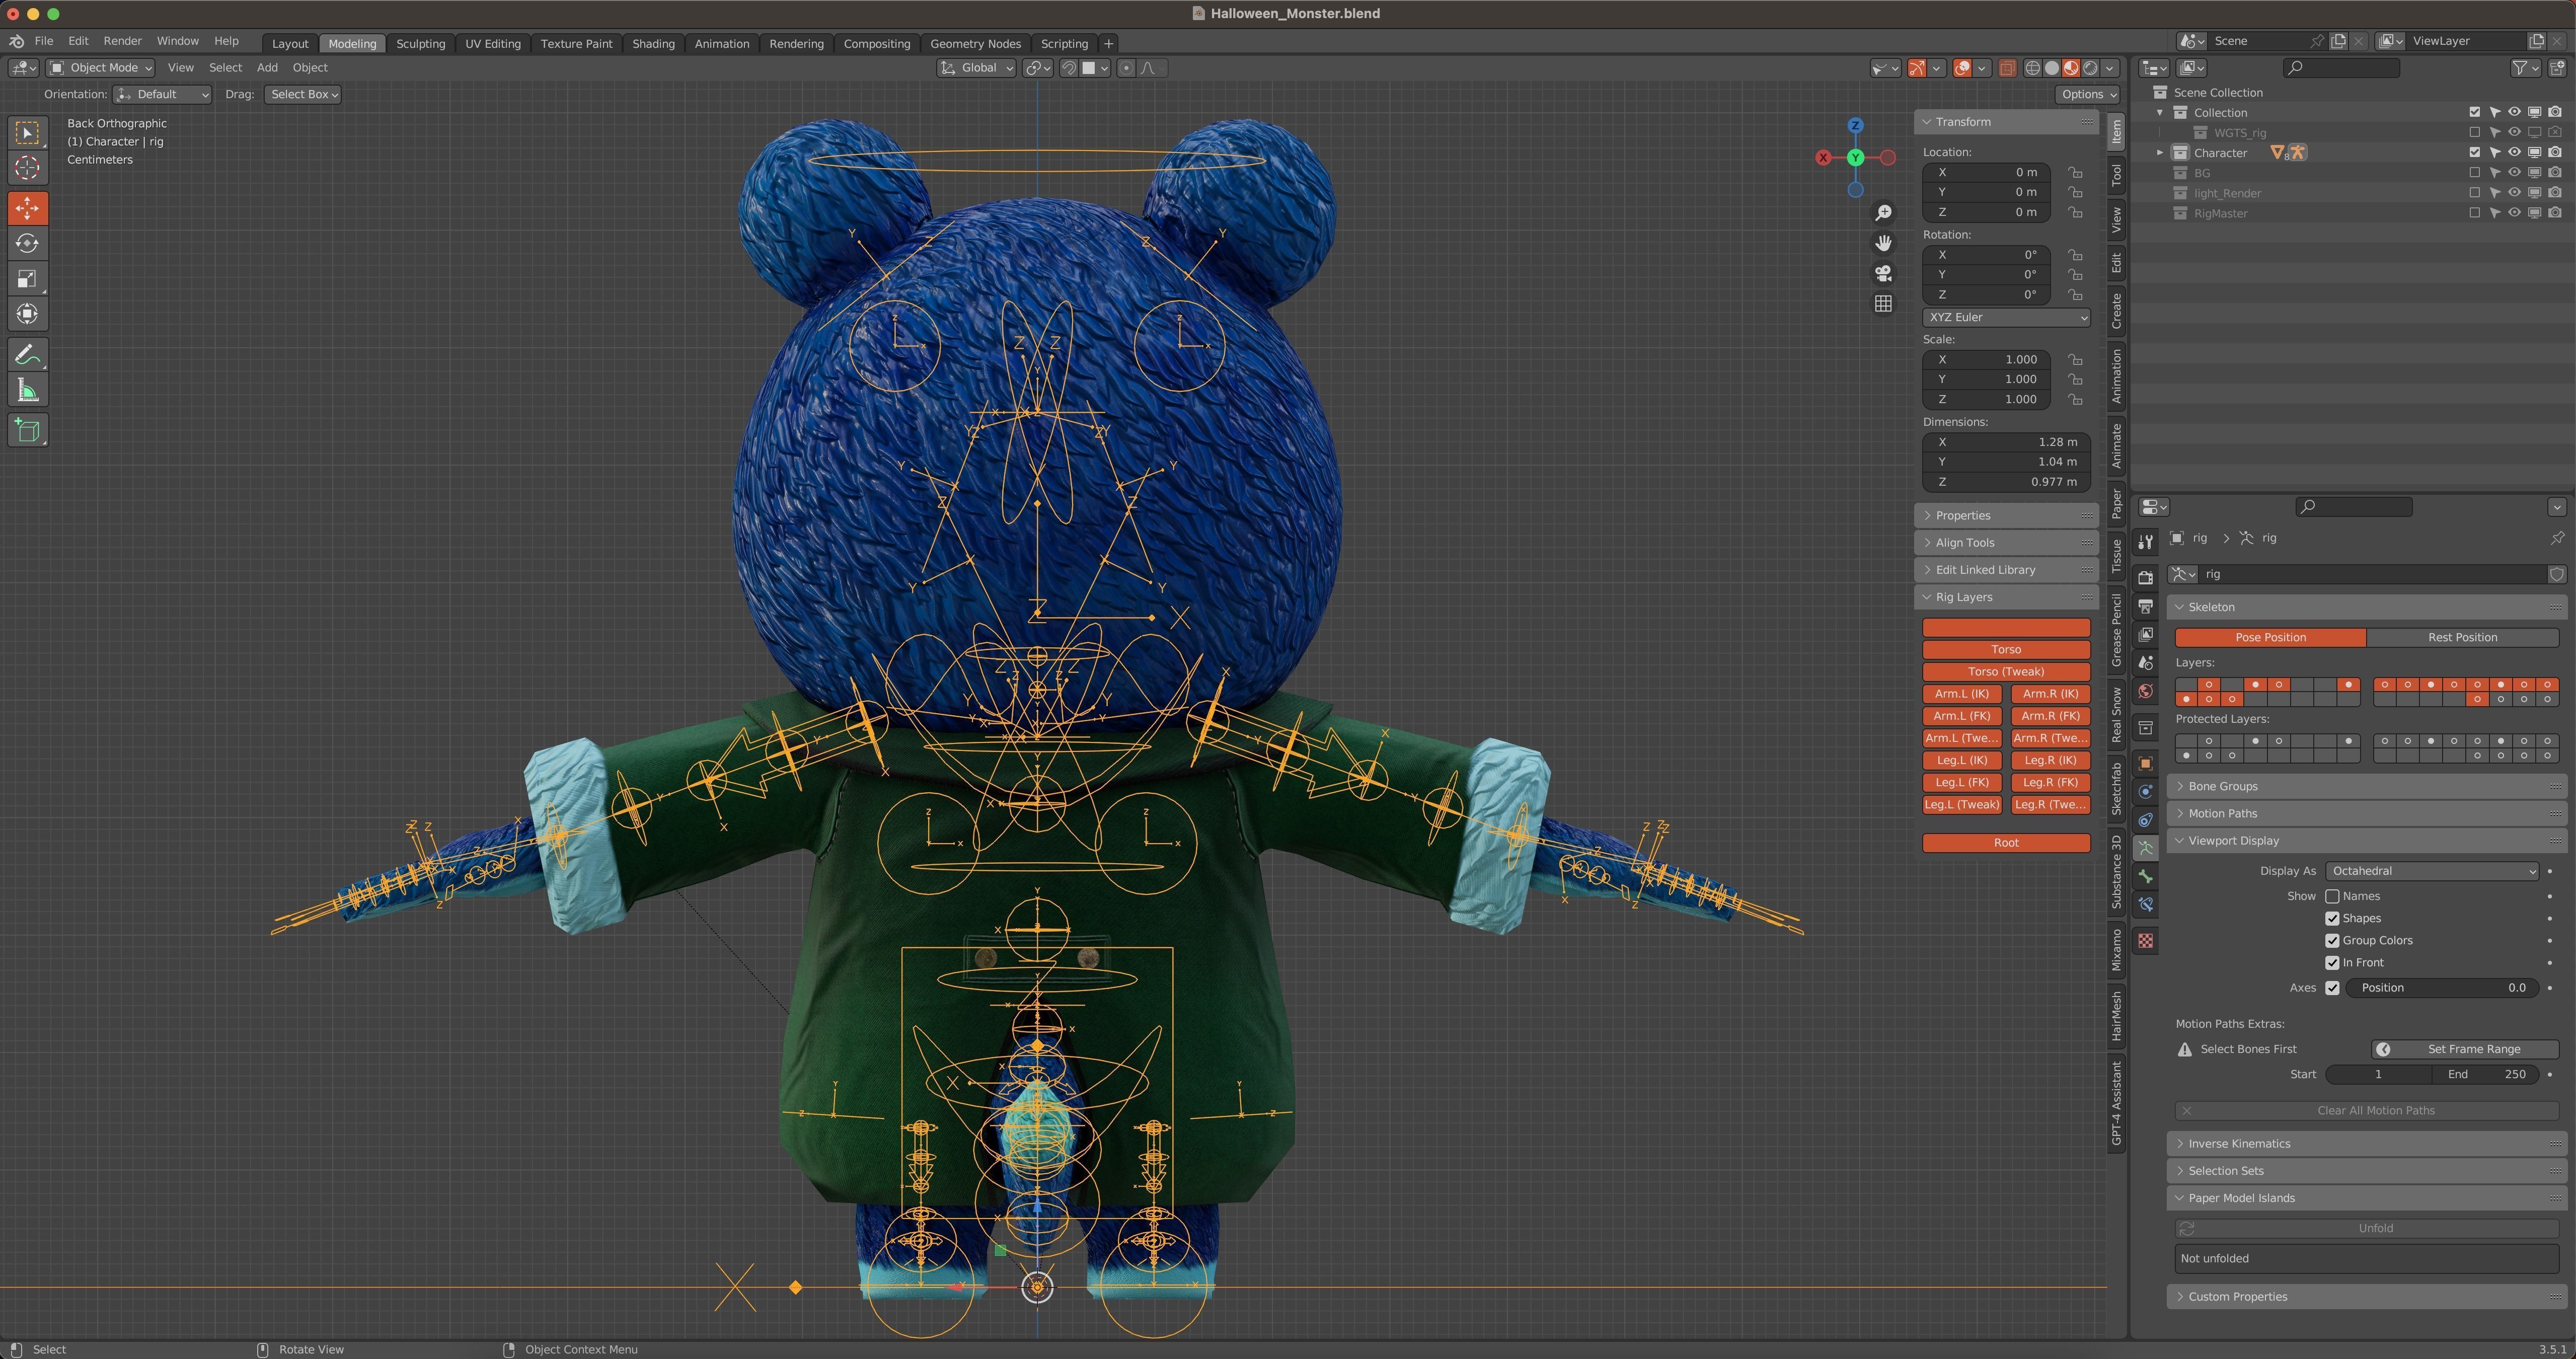
Task: Click Set Frame Range button
Action: pyautogui.click(x=2465, y=1049)
